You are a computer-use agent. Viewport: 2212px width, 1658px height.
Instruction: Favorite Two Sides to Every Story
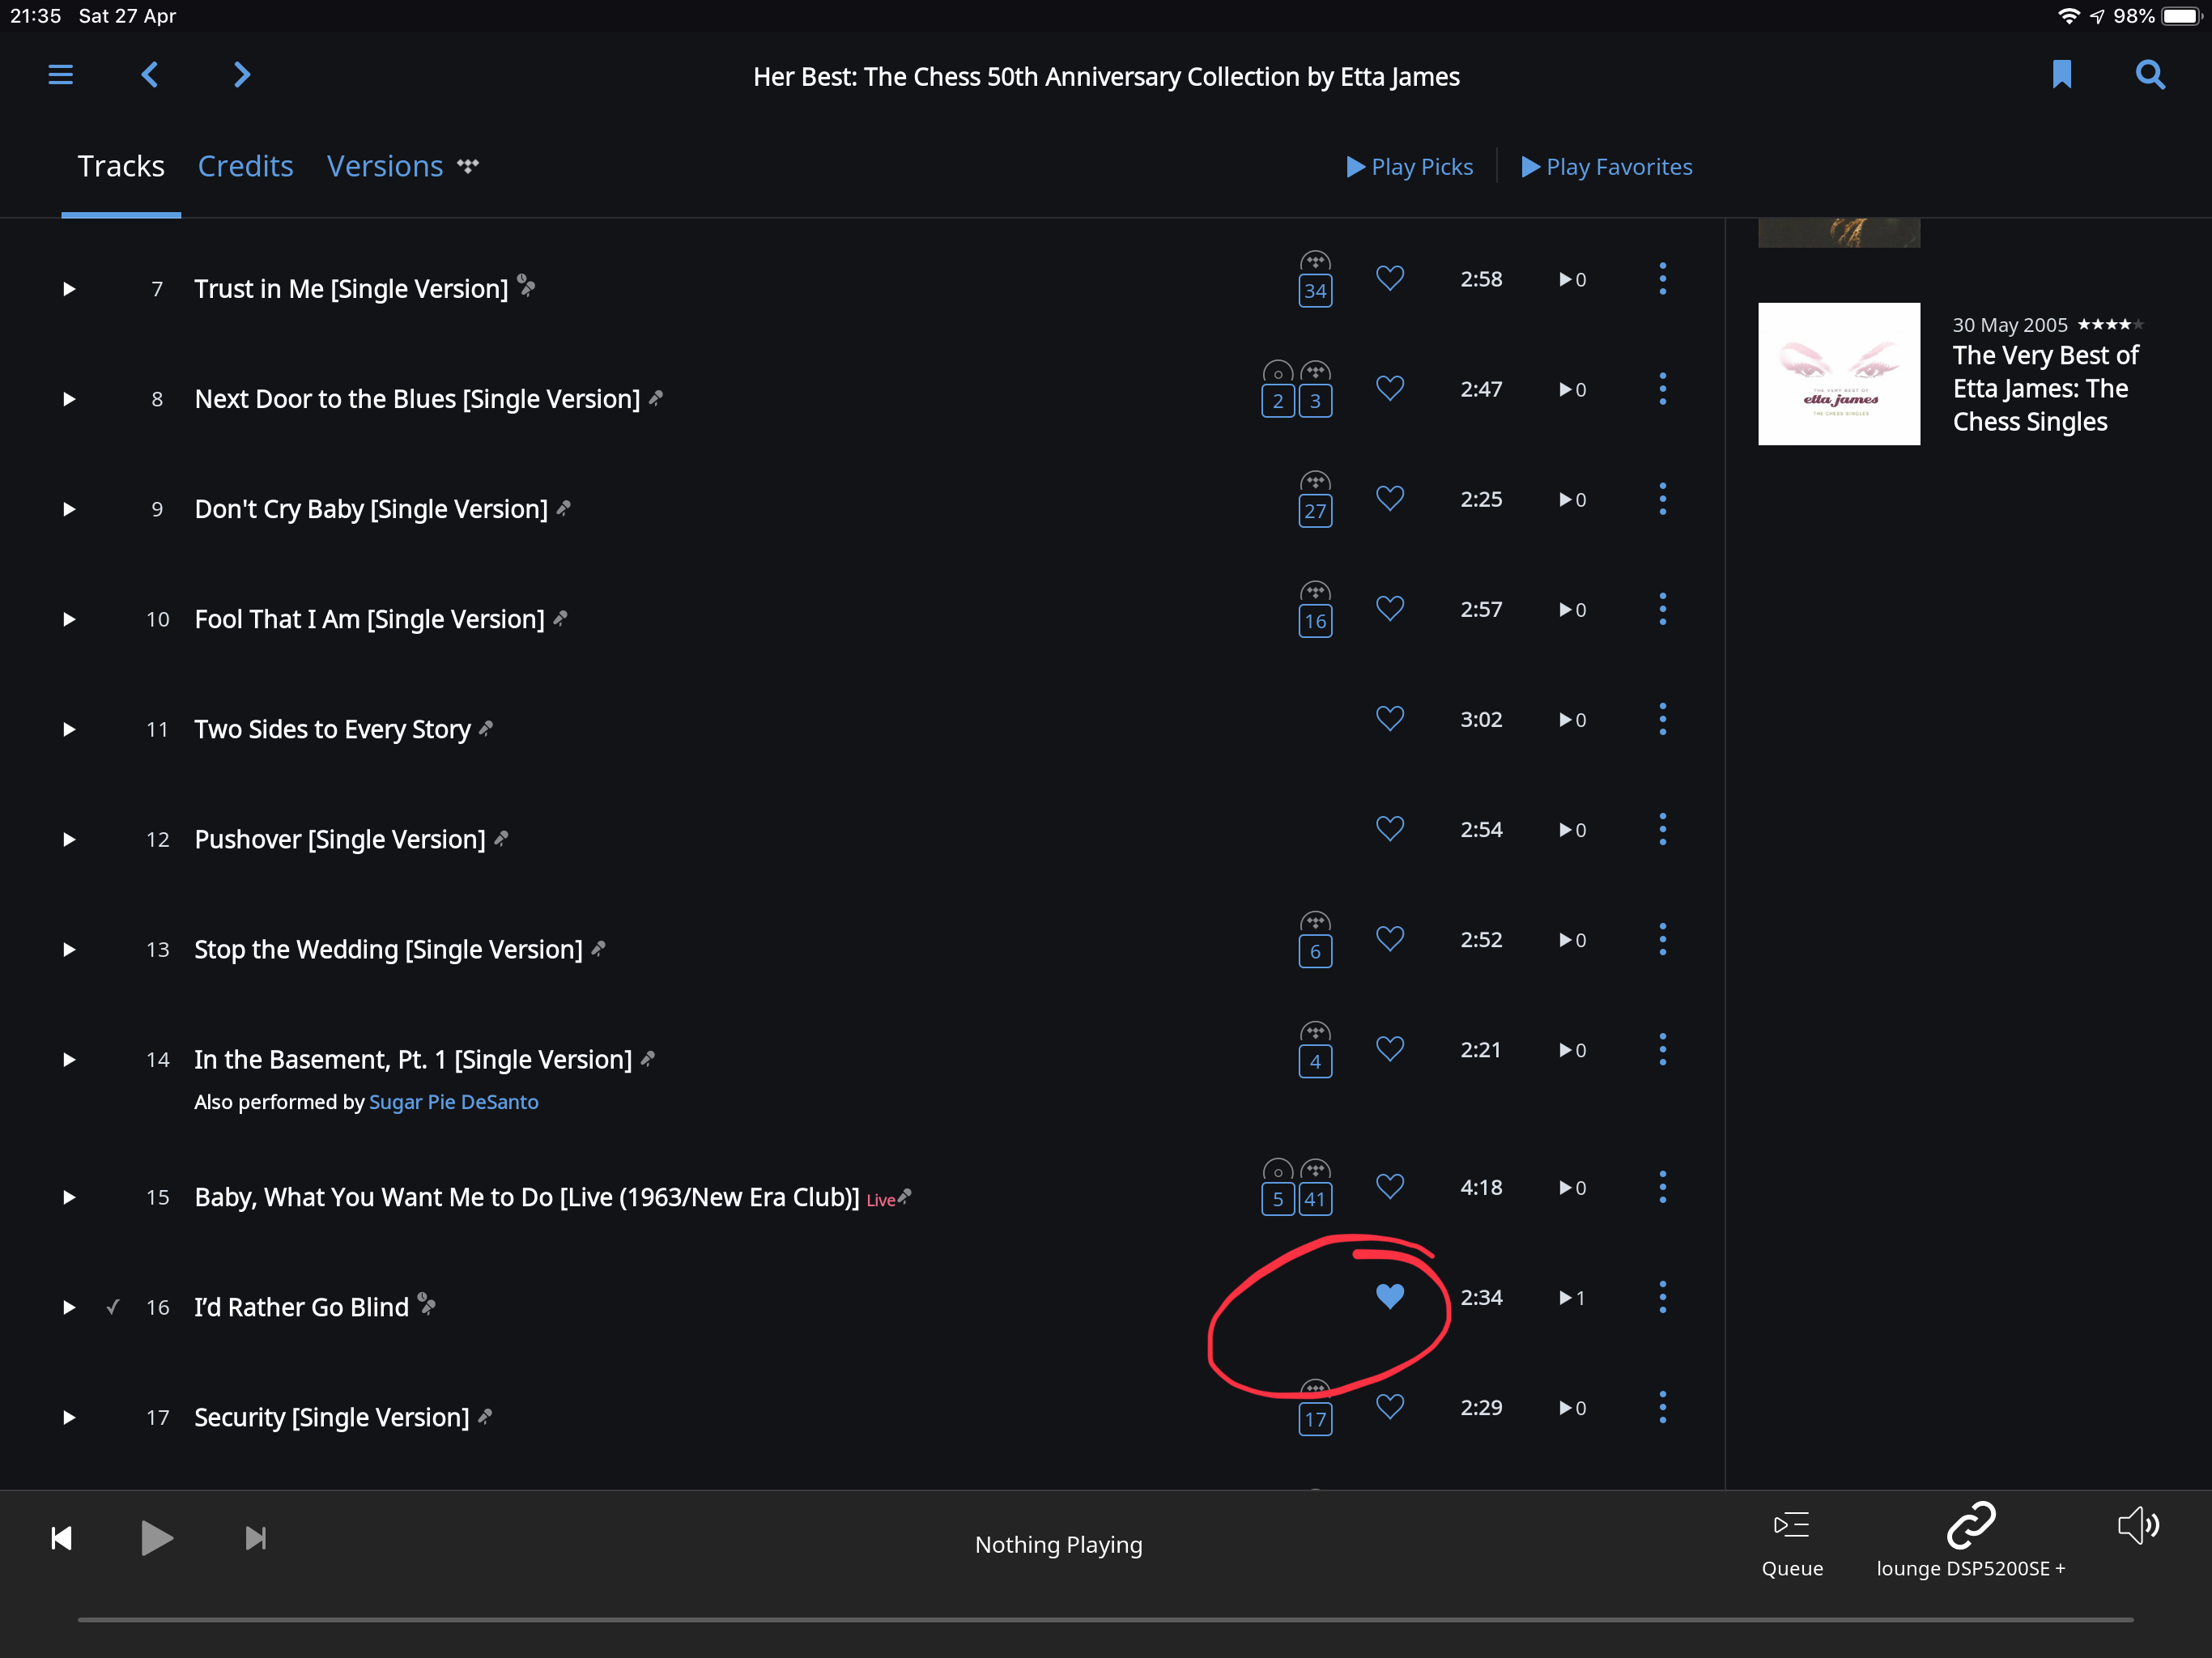[x=1390, y=718]
